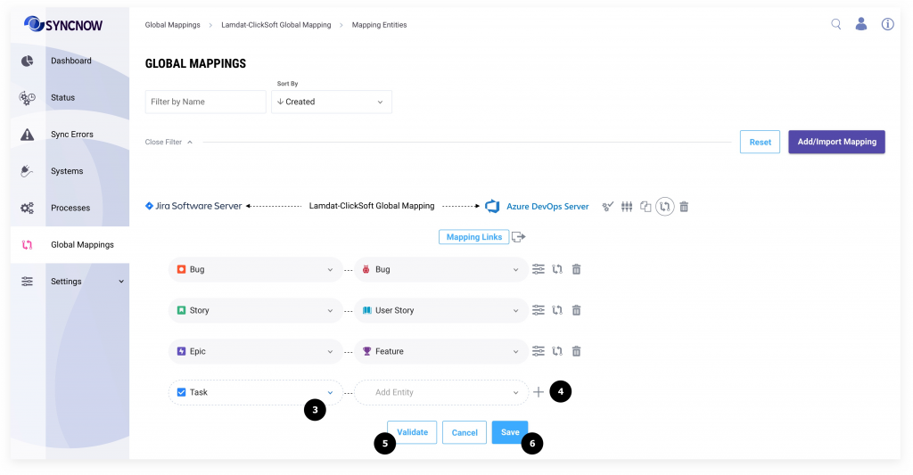Click the Mapping Links button
This screenshot has height=475, width=913.
click(474, 237)
